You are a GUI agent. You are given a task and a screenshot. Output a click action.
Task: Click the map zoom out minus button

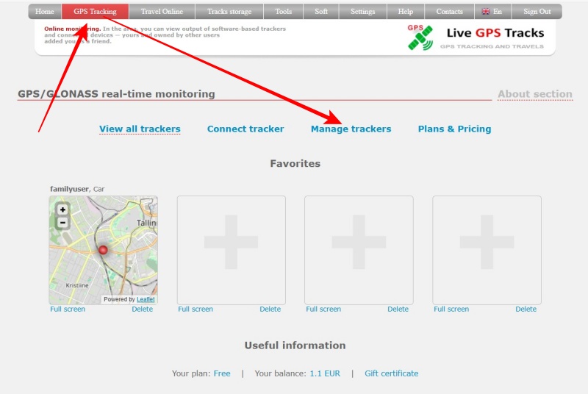[x=62, y=222]
